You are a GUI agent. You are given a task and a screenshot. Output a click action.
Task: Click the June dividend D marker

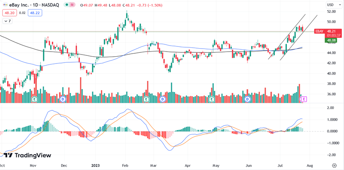tap(247, 99)
